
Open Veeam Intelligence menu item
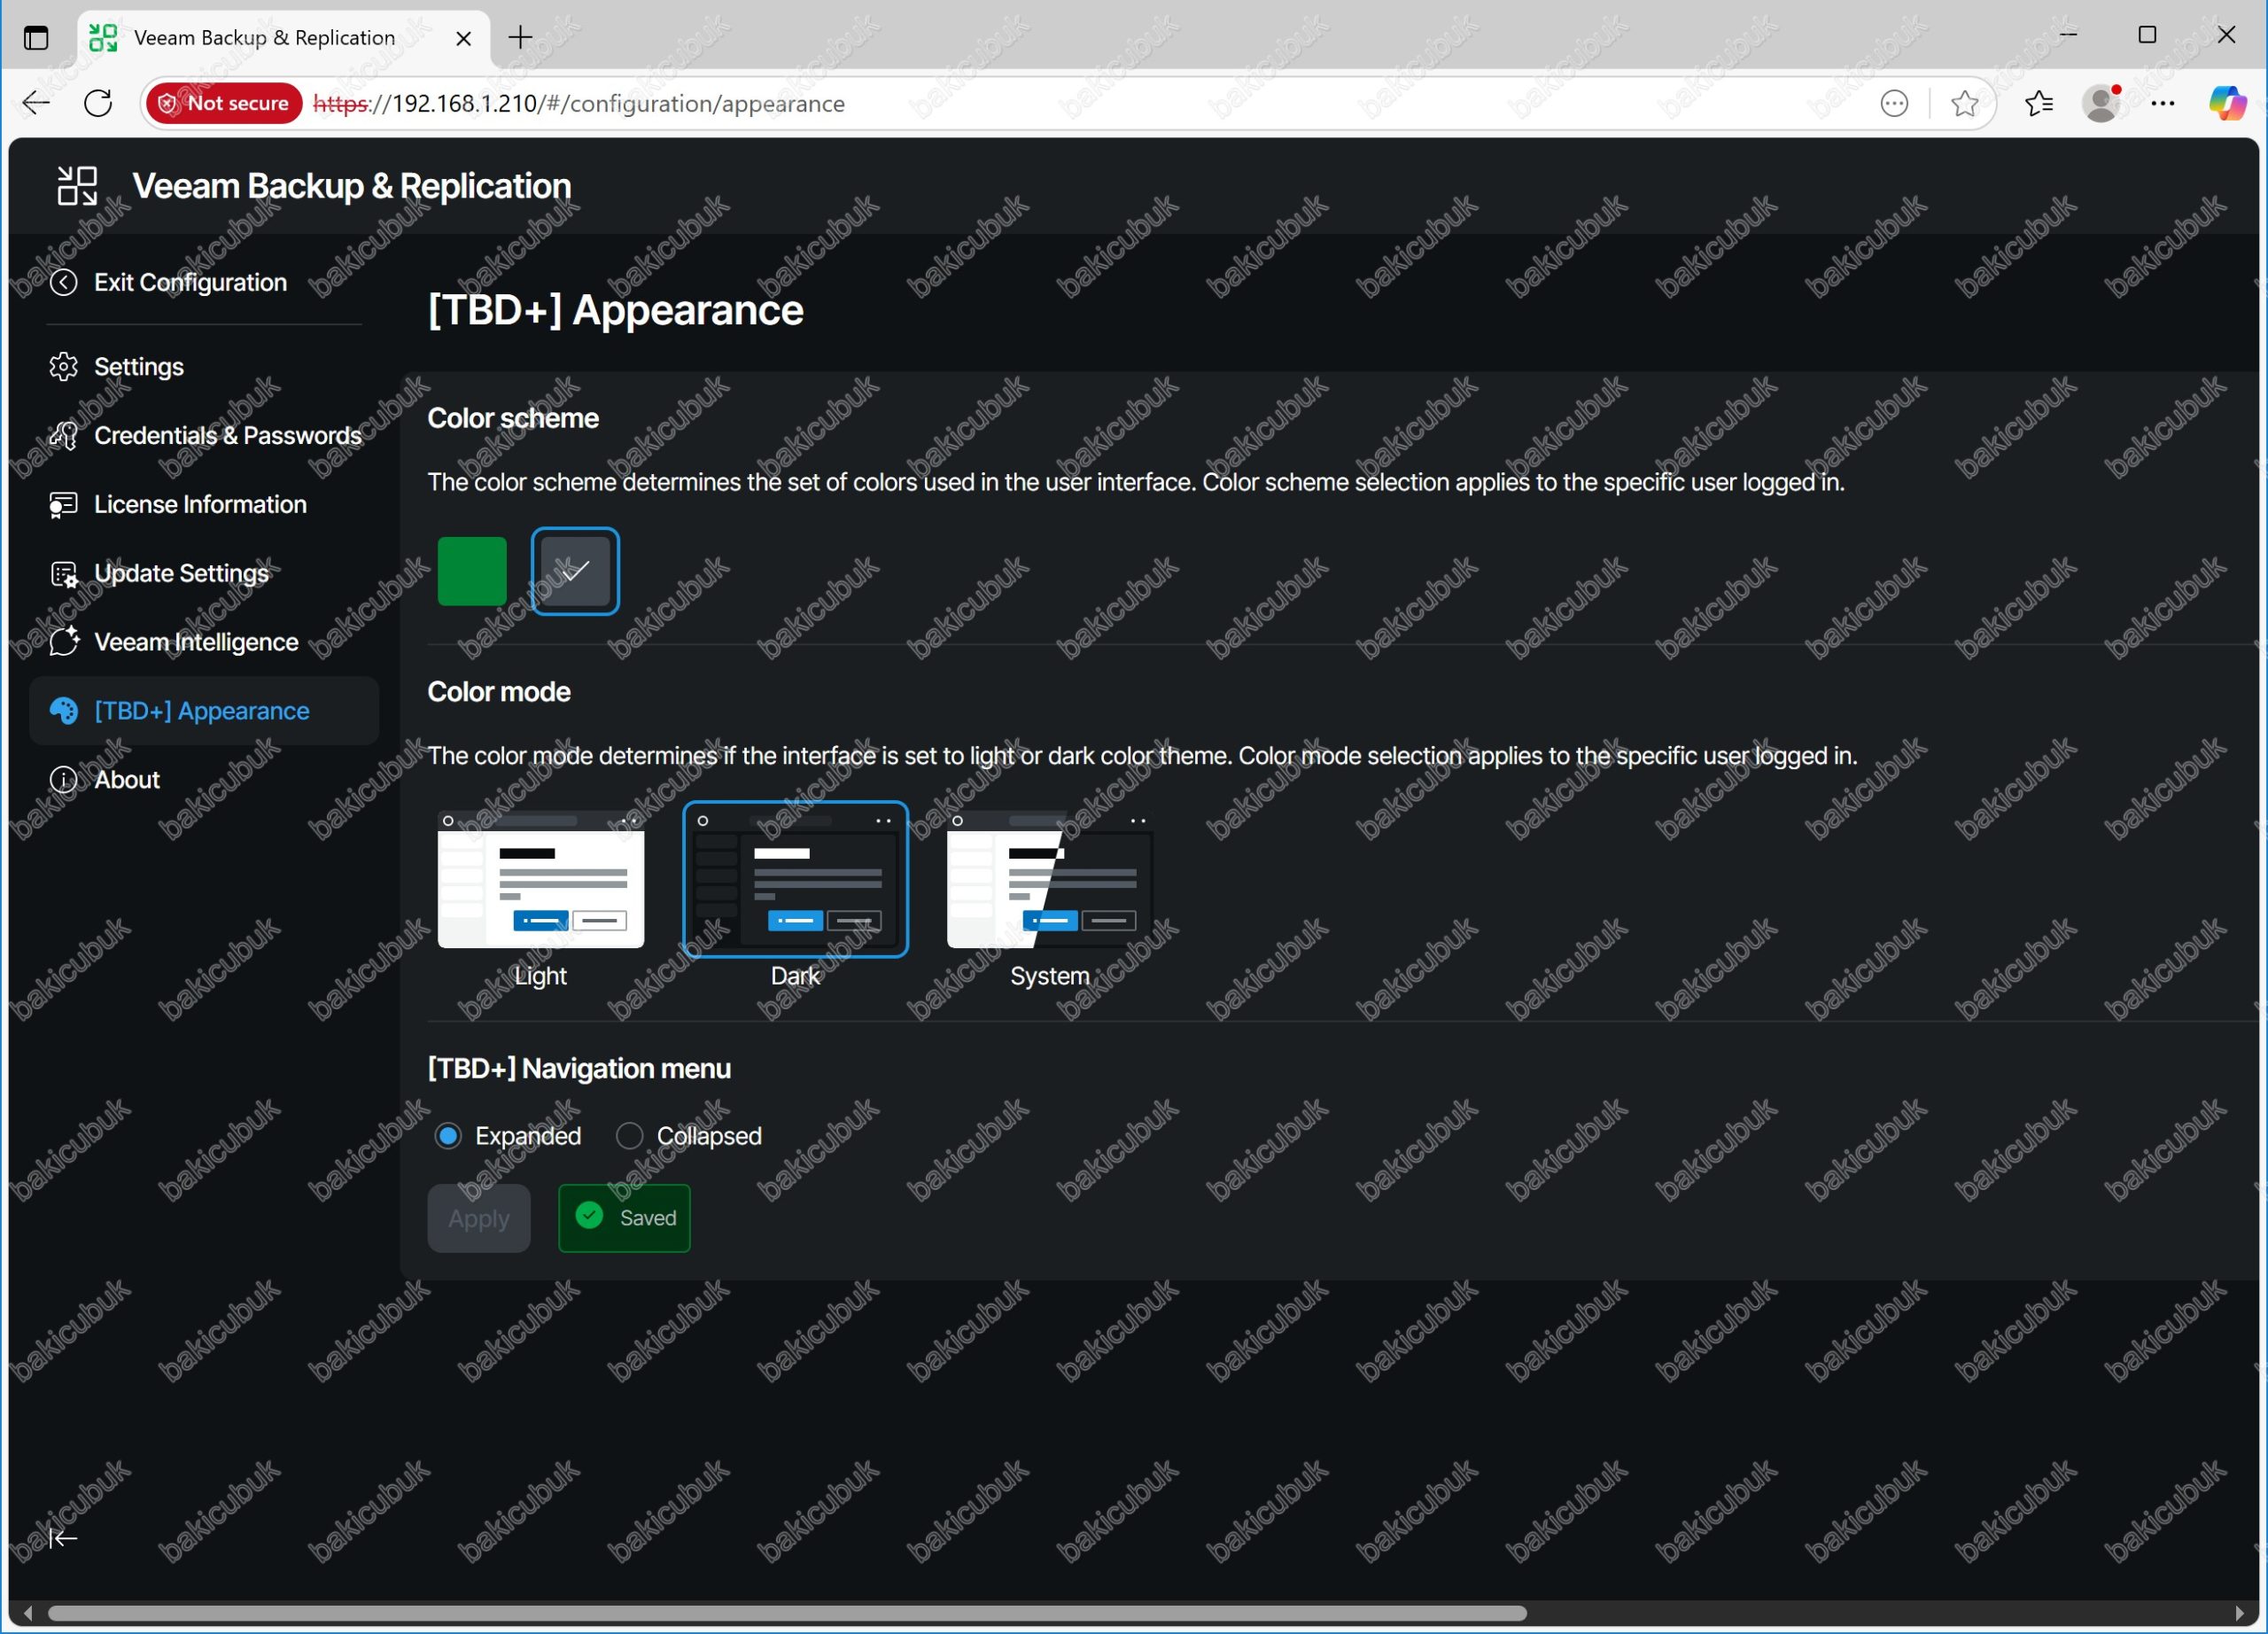(x=204, y=642)
